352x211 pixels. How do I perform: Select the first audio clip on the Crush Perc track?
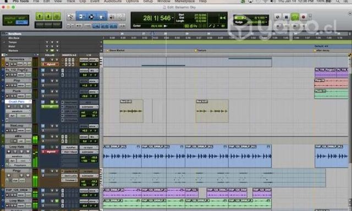coord(131,111)
